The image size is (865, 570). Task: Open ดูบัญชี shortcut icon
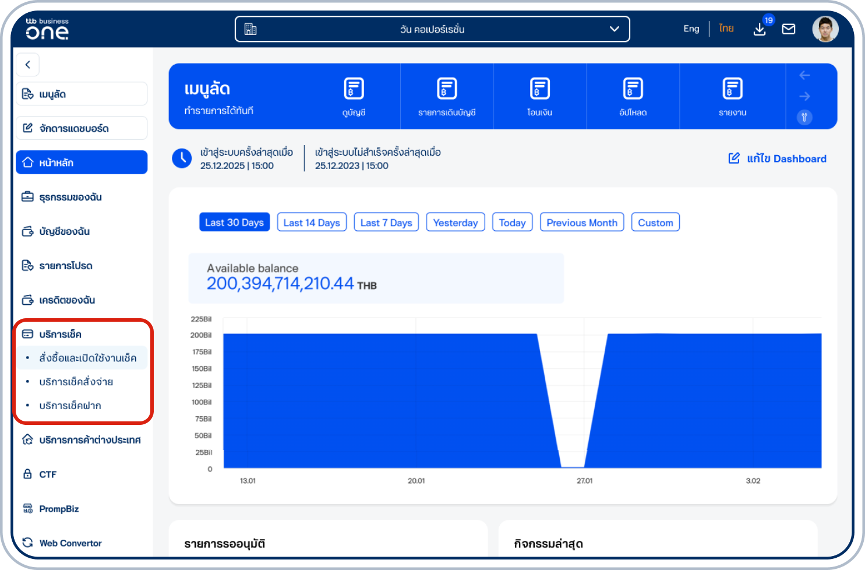click(354, 89)
